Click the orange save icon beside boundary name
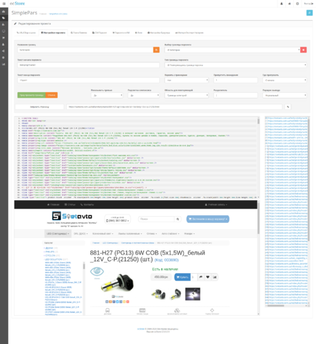 click(x=156, y=50)
